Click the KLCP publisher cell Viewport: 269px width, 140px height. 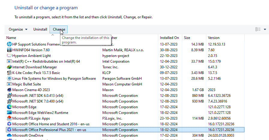[106, 73]
